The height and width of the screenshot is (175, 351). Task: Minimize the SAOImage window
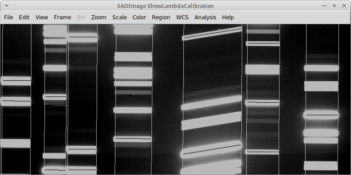324,6
